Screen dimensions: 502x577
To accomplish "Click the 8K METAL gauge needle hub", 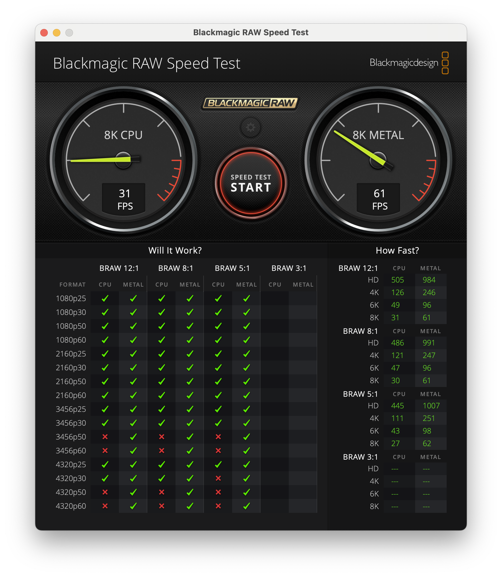I will (378, 160).
